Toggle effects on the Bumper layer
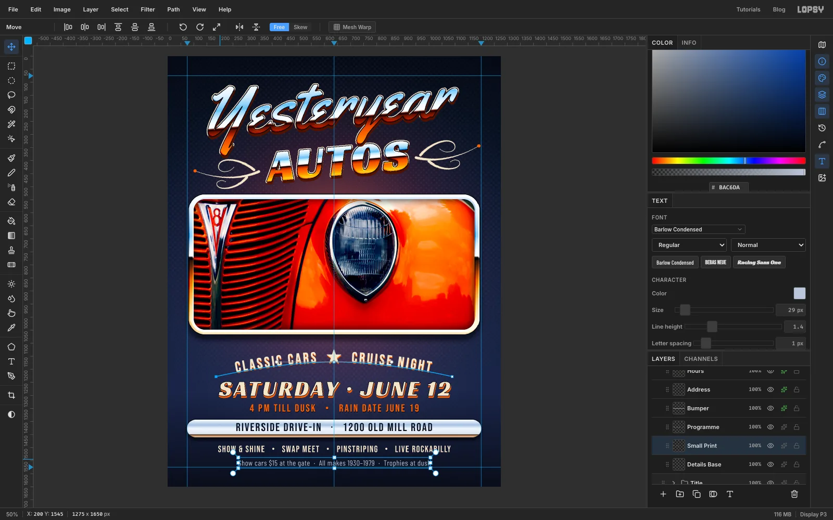This screenshot has width=833, height=520. click(784, 408)
